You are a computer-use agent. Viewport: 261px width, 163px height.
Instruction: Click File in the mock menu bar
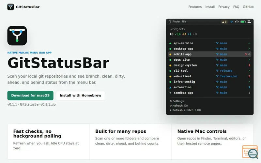point(184,22)
